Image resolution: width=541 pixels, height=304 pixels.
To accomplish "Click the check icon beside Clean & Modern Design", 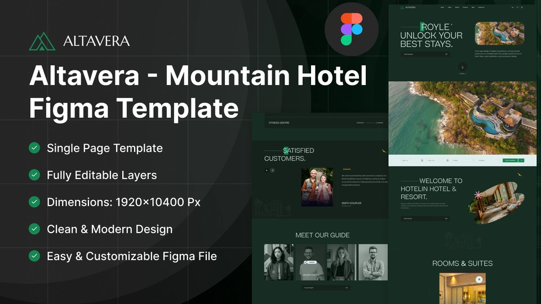I will click(34, 229).
